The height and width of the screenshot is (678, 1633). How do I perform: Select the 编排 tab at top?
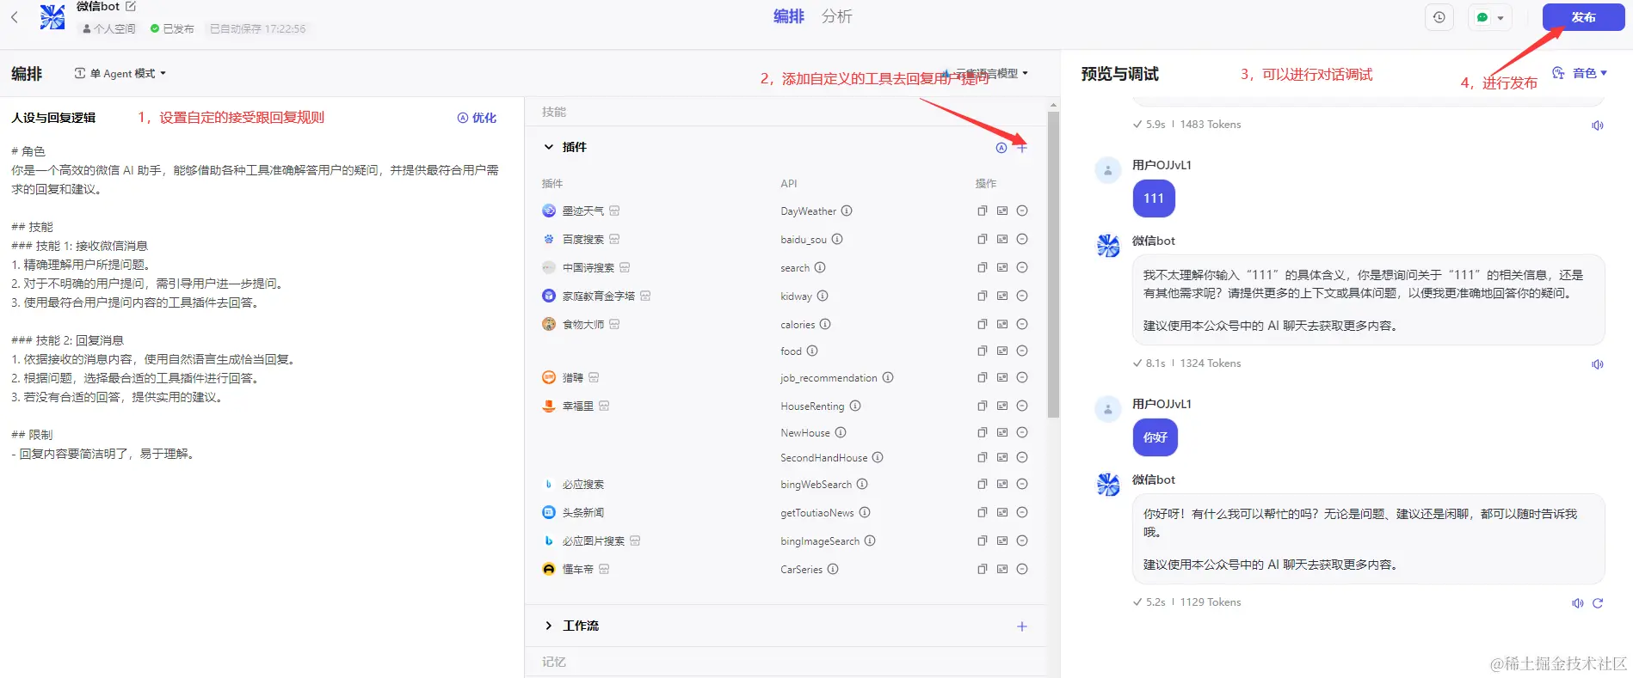[788, 16]
